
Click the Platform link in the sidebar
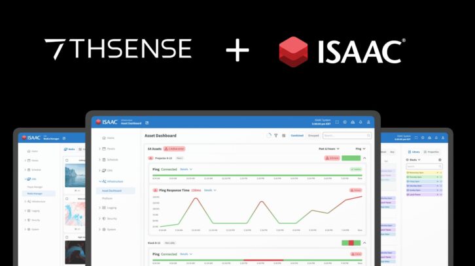point(107,198)
